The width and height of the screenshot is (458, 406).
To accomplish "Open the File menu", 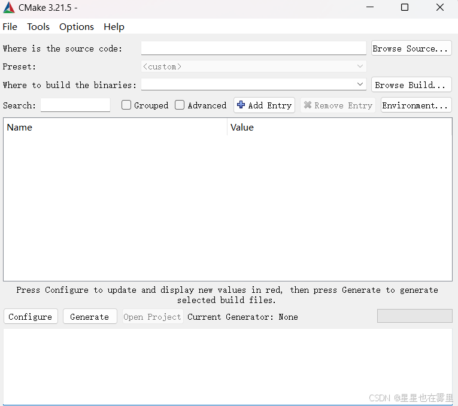I will 10,26.
